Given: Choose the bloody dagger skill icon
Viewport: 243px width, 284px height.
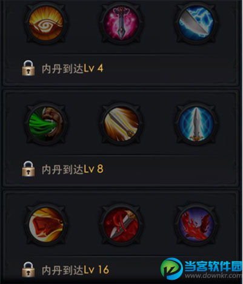Looking at the screenshot, I should (121, 225).
